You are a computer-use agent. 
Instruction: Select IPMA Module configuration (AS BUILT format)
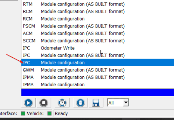98,77
